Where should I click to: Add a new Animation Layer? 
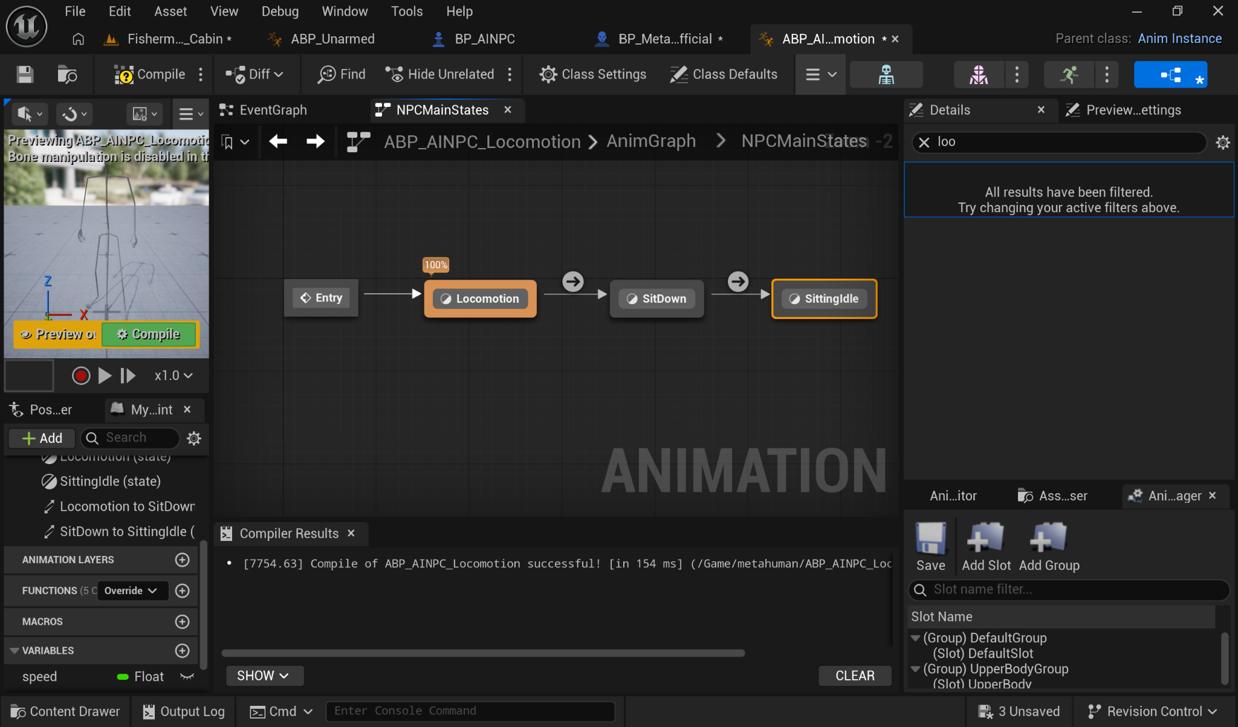click(182, 560)
